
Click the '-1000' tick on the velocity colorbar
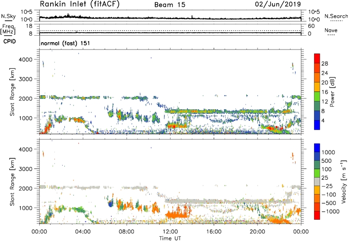330,211
